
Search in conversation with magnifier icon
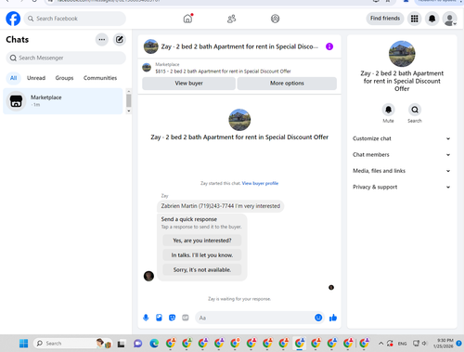pos(415,110)
